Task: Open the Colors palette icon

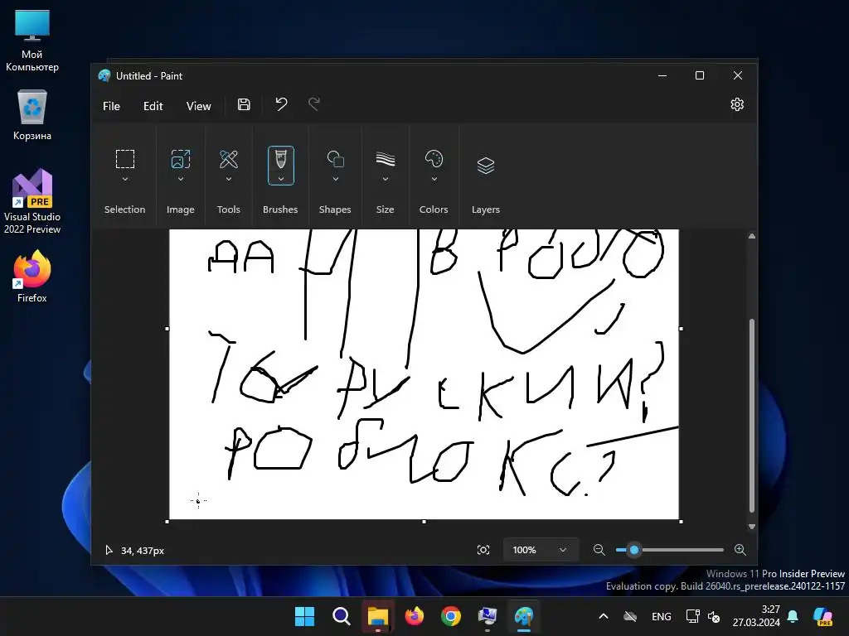Action: pos(434,159)
